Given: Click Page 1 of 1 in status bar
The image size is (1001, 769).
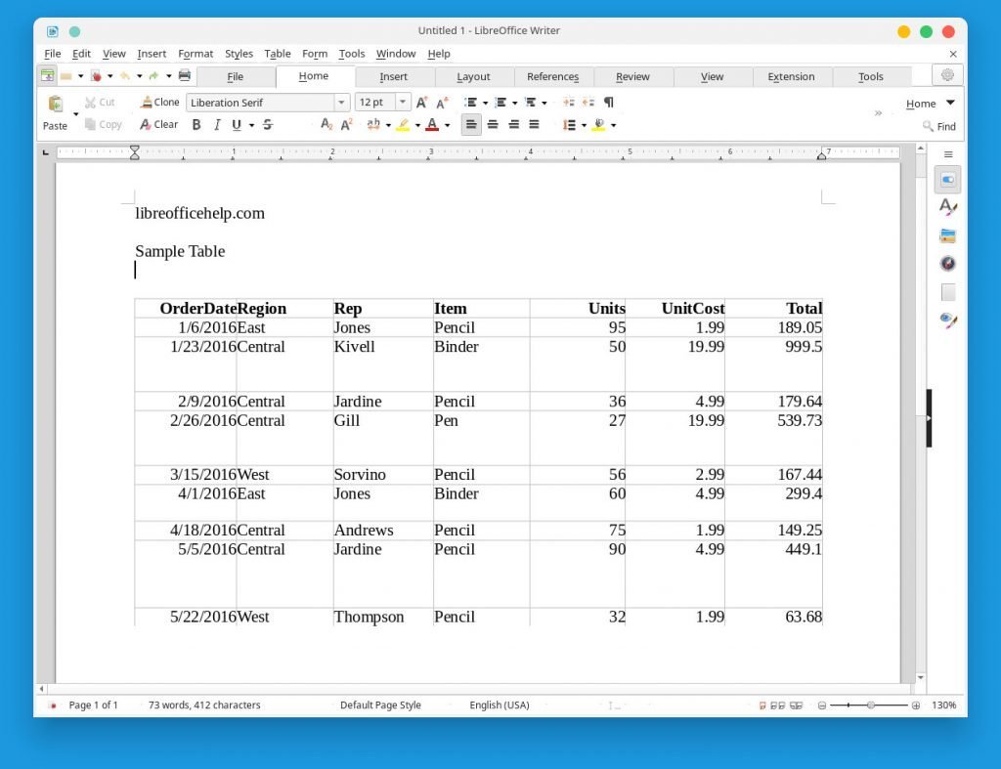Looking at the screenshot, I should coord(93,705).
